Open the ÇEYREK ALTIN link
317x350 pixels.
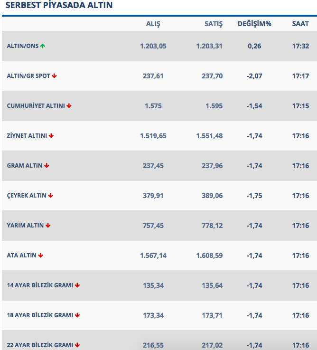click(x=27, y=196)
